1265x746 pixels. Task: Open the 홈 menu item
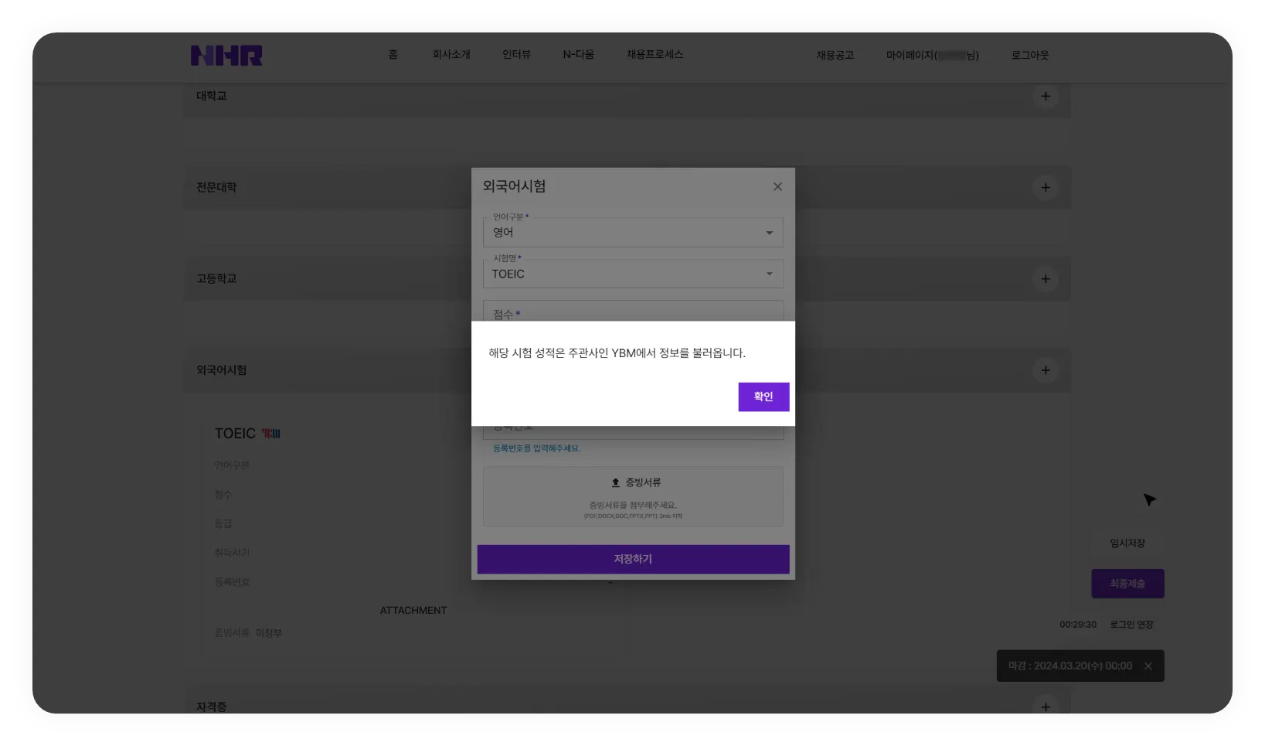pos(393,54)
